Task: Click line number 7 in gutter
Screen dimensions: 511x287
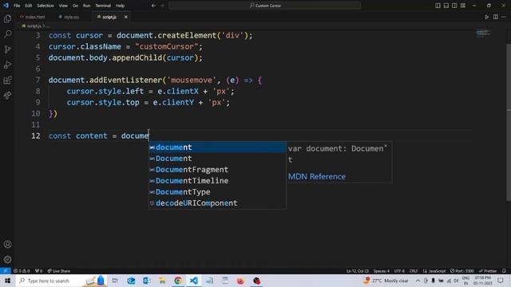Action: [38, 80]
